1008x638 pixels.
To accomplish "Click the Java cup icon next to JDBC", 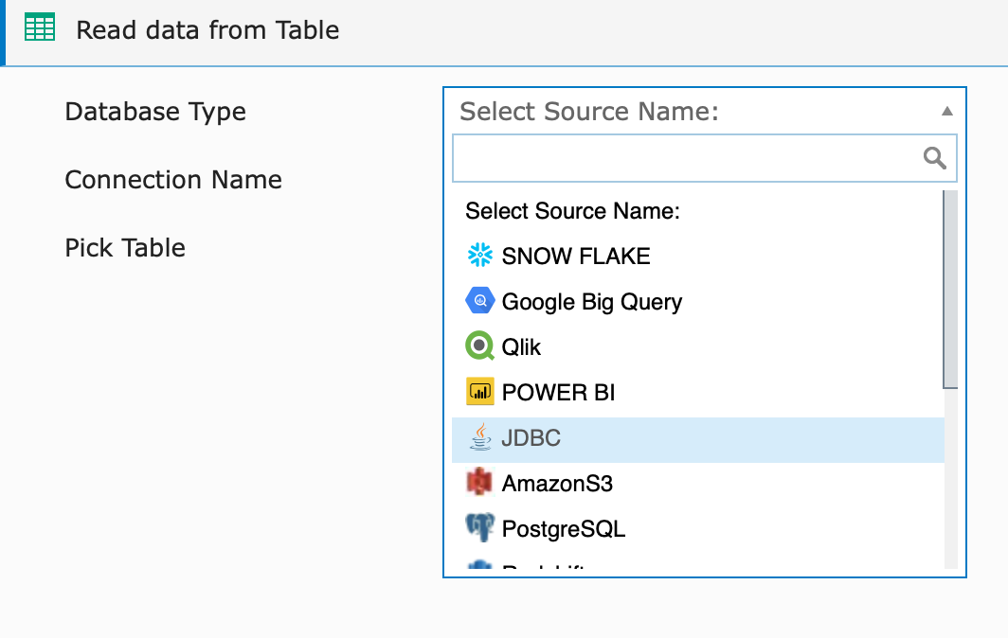I will (479, 436).
